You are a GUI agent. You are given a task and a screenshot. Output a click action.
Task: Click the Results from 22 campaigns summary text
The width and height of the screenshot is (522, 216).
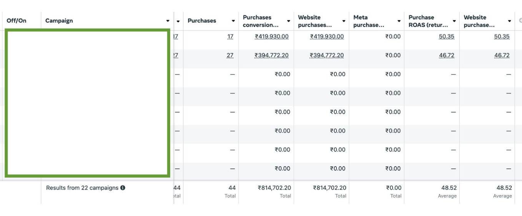(82, 188)
